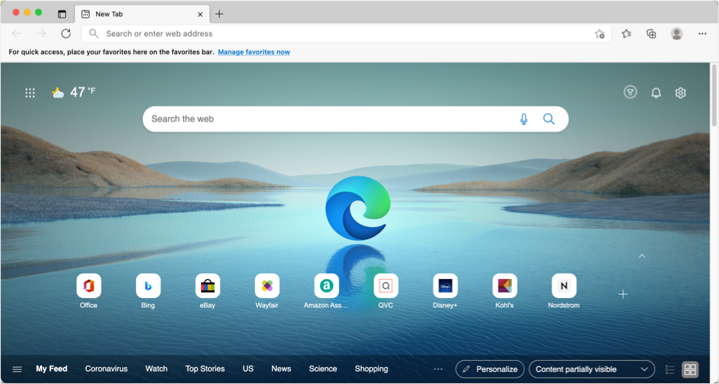Click the Manage favorites now link
719x384 pixels.
254,52
